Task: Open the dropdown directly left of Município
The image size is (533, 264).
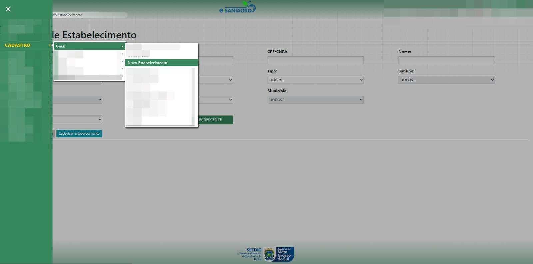Action: pos(216,100)
